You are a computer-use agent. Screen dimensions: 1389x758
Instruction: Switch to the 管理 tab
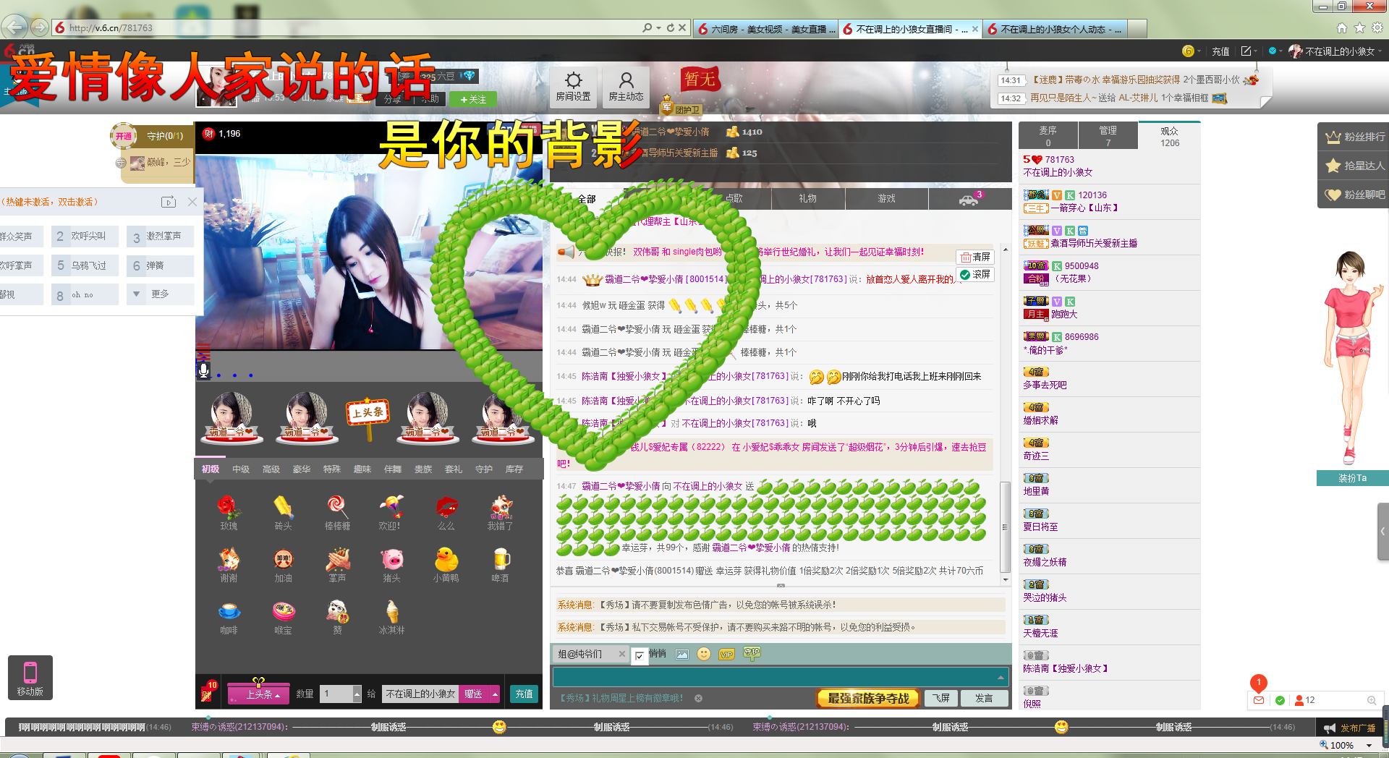tap(1108, 136)
